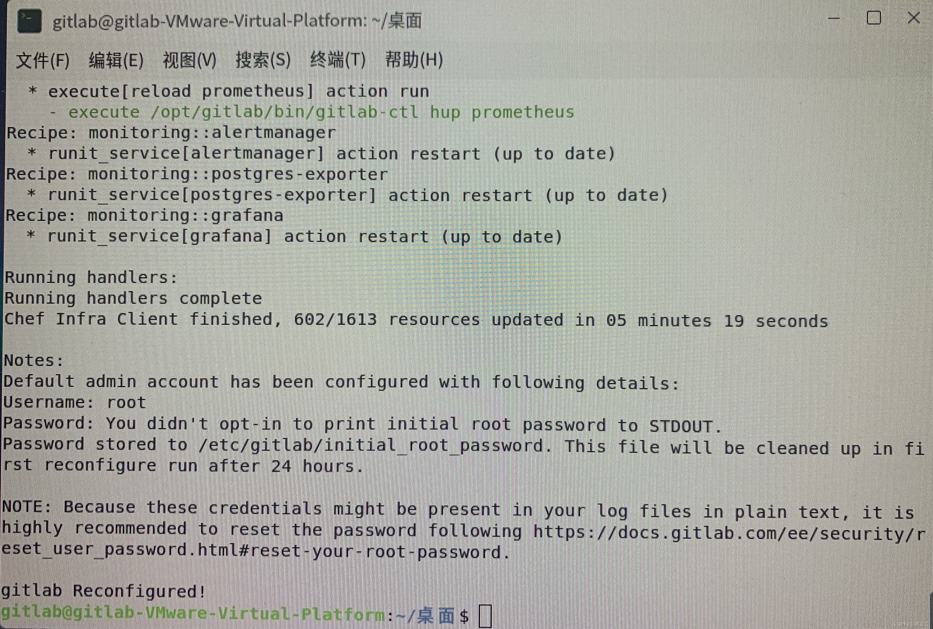
Task: Click the 'Recipe: monitoring::grafana' line
Action: (144, 215)
